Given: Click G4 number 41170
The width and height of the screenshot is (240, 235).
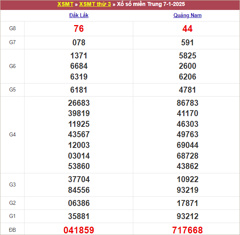Looking at the screenshot, I should [187, 113].
